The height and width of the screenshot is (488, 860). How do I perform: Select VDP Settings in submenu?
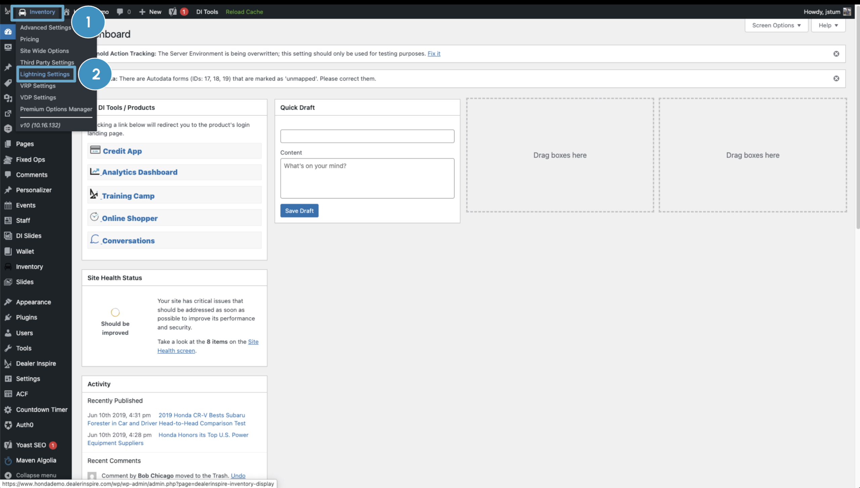click(38, 97)
